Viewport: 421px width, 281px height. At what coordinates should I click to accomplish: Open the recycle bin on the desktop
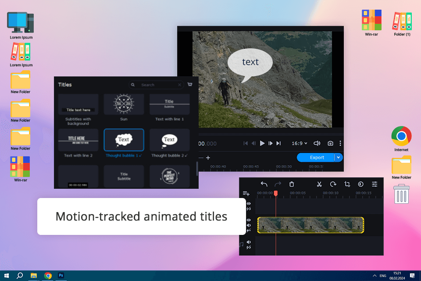[401, 194]
